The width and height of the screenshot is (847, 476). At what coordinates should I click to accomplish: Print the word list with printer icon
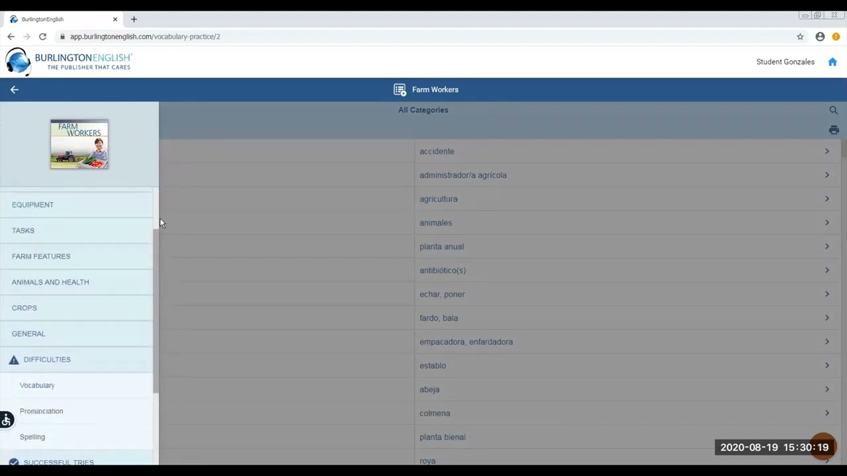(x=834, y=130)
